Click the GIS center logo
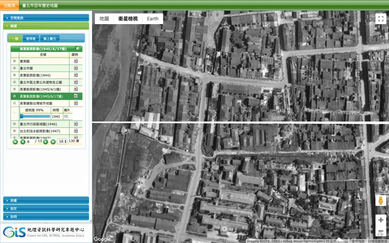 [44, 232]
